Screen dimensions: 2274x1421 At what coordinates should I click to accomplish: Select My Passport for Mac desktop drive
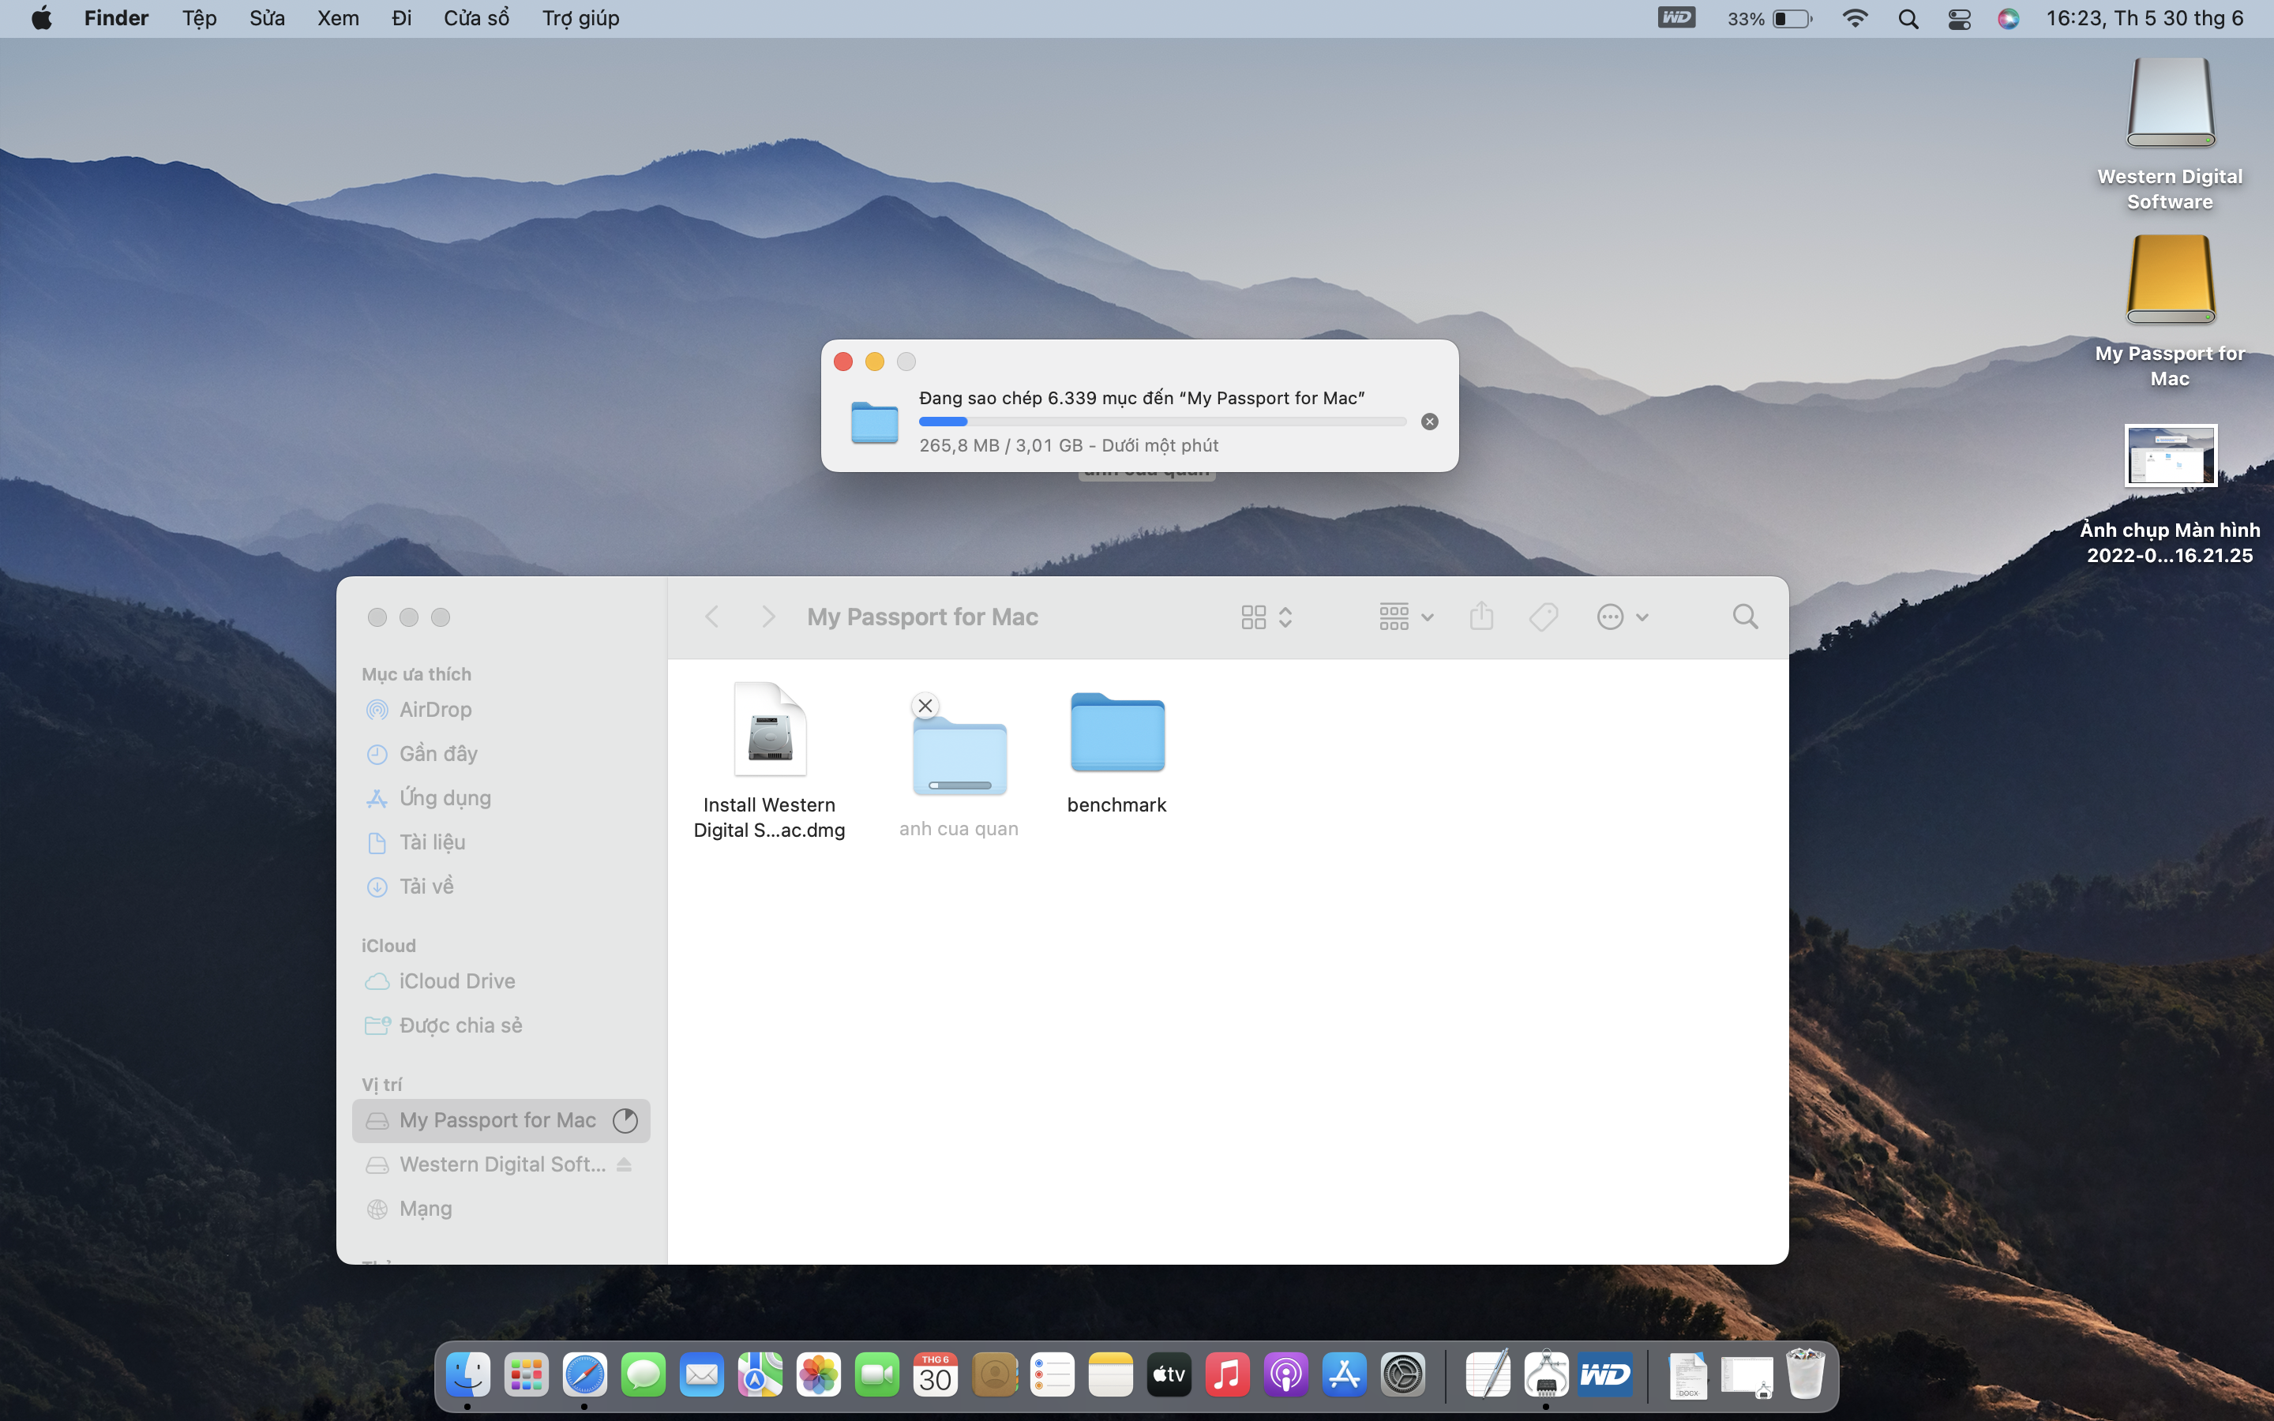click(2170, 310)
